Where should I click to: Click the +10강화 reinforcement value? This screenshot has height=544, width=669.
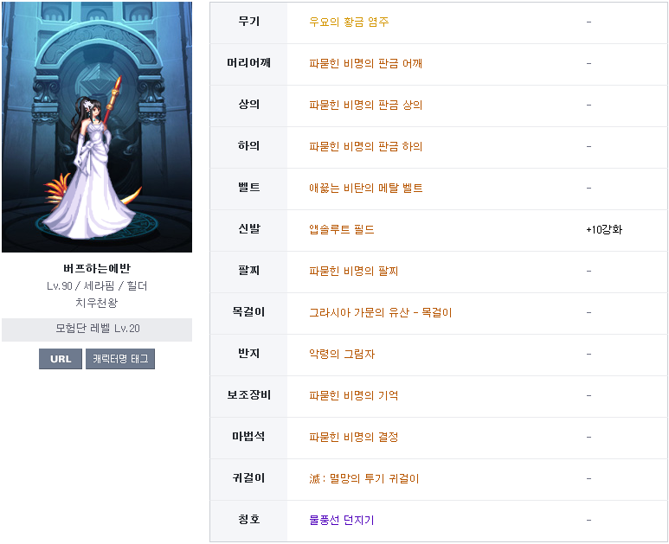click(604, 230)
